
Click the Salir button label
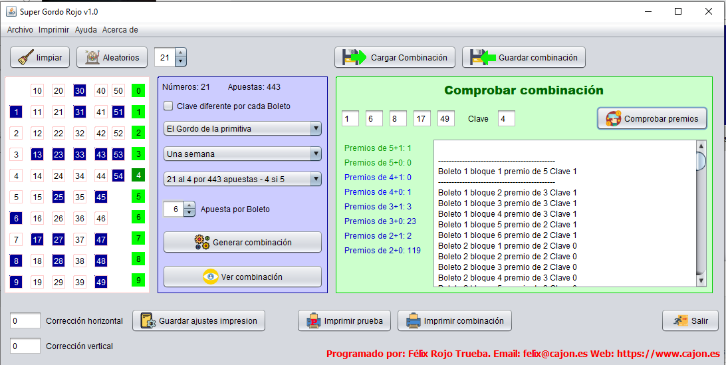click(x=699, y=320)
